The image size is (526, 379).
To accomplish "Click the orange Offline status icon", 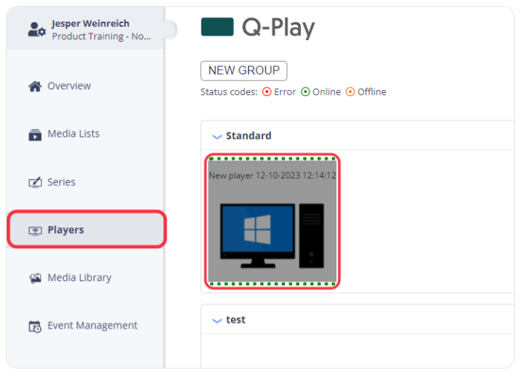I will pyautogui.click(x=350, y=91).
